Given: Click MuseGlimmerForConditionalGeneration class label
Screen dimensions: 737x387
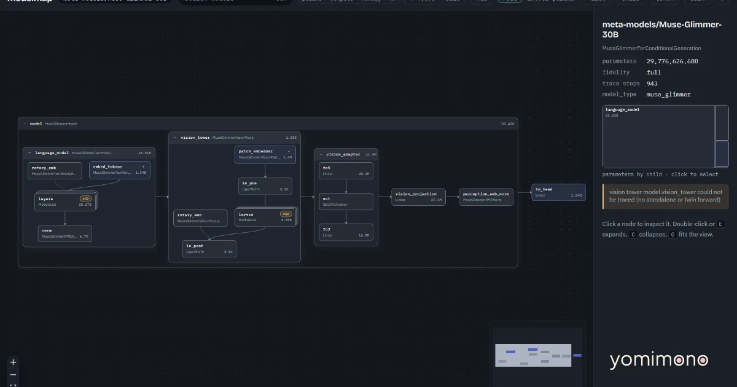Looking at the screenshot, I should click(652, 48).
